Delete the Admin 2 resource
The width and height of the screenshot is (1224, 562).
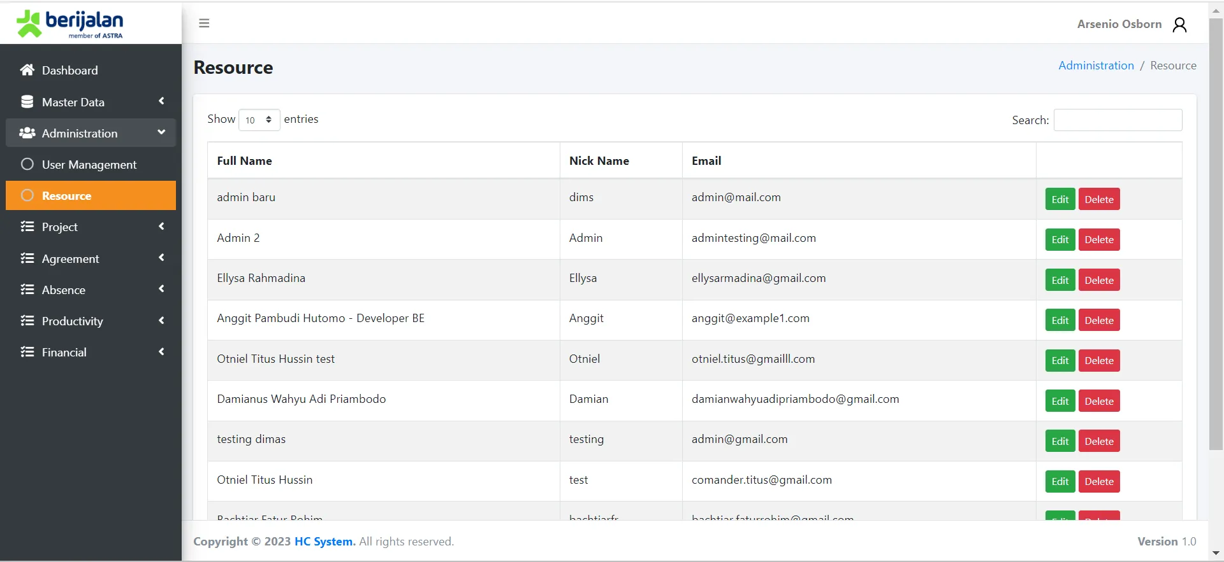click(1098, 240)
